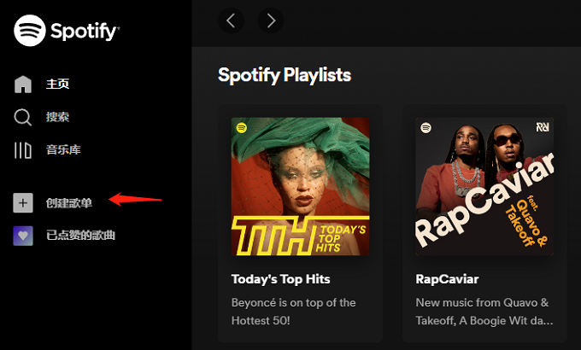Viewport: 581px width, 350px height.
Task: Open the RapCaviar cover image
Action: 484,186
